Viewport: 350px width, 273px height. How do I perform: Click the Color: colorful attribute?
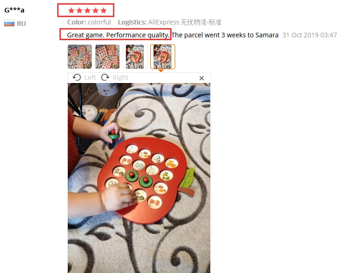(x=89, y=22)
